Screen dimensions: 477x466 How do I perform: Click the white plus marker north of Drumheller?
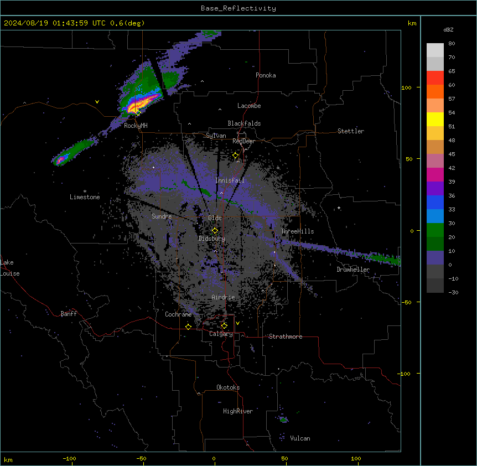coord(339,208)
